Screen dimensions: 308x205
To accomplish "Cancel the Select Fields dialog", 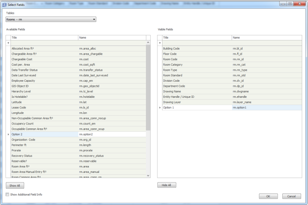I will 292,196.
